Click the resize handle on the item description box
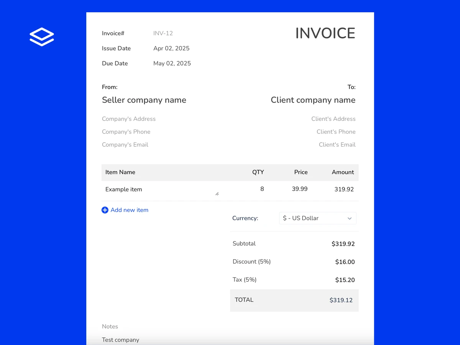Screen dimensions: 460x345 [217, 194]
